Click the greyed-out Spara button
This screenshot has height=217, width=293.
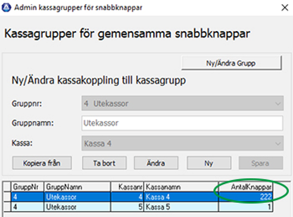click(261, 163)
